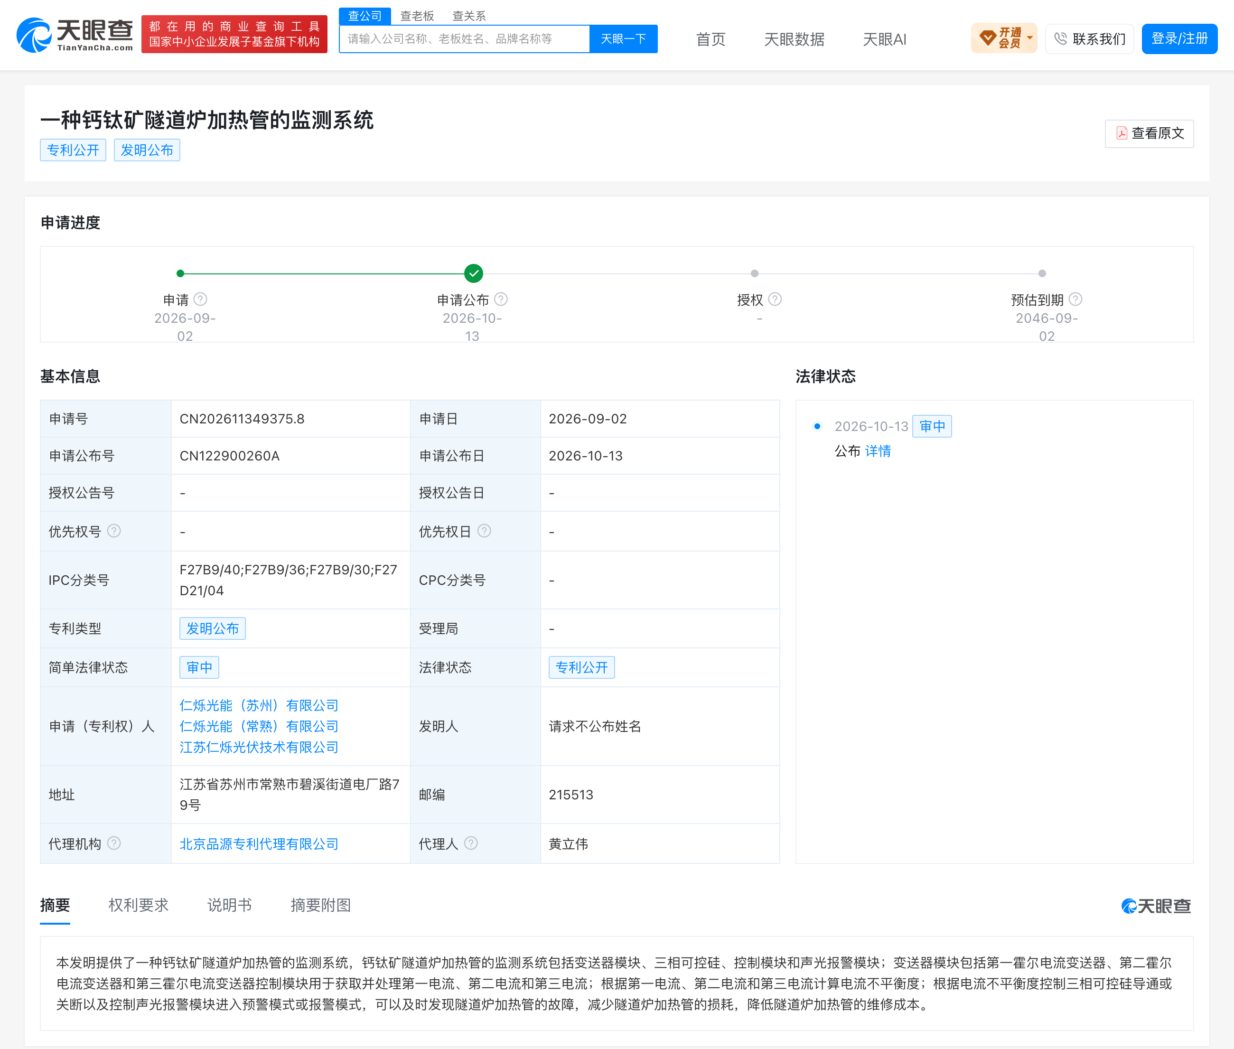This screenshot has height=1049, width=1234.
Task: Click help icon beside 代理机构
Action: (x=113, y=843)
